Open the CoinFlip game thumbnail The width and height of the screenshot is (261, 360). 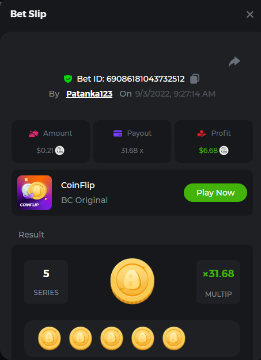pos(35,193)
